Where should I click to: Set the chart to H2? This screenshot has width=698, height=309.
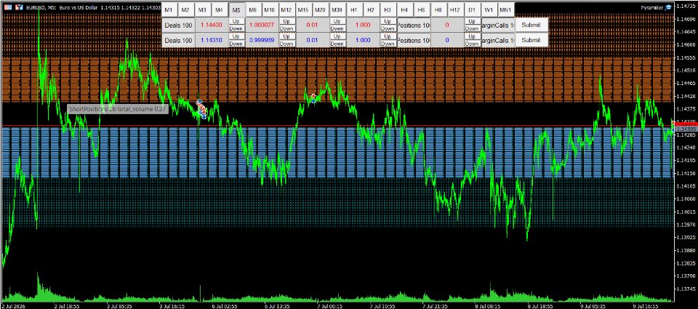click(370, 9)
